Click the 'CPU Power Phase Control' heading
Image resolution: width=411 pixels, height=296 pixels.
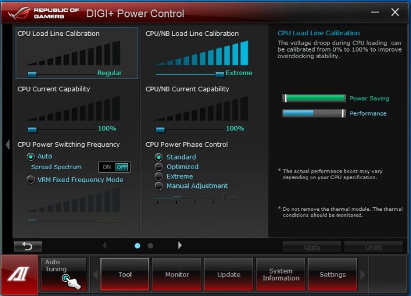[x=187, y=144]
